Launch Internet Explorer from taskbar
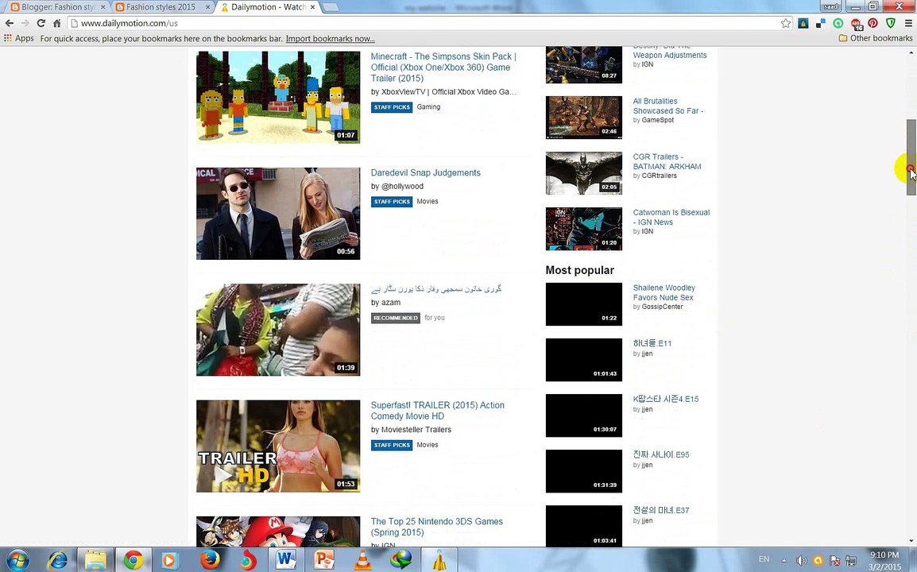 56,560
